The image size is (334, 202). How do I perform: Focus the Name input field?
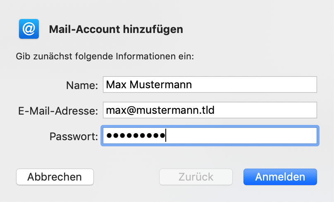tap(210, 85)
